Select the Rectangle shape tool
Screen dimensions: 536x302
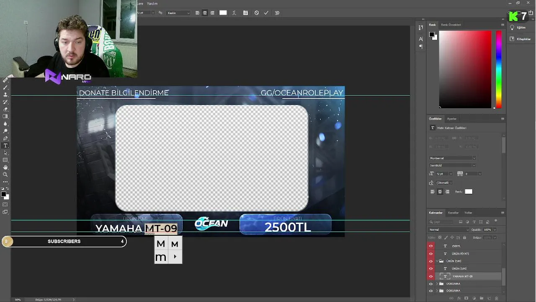click(5, 160)
